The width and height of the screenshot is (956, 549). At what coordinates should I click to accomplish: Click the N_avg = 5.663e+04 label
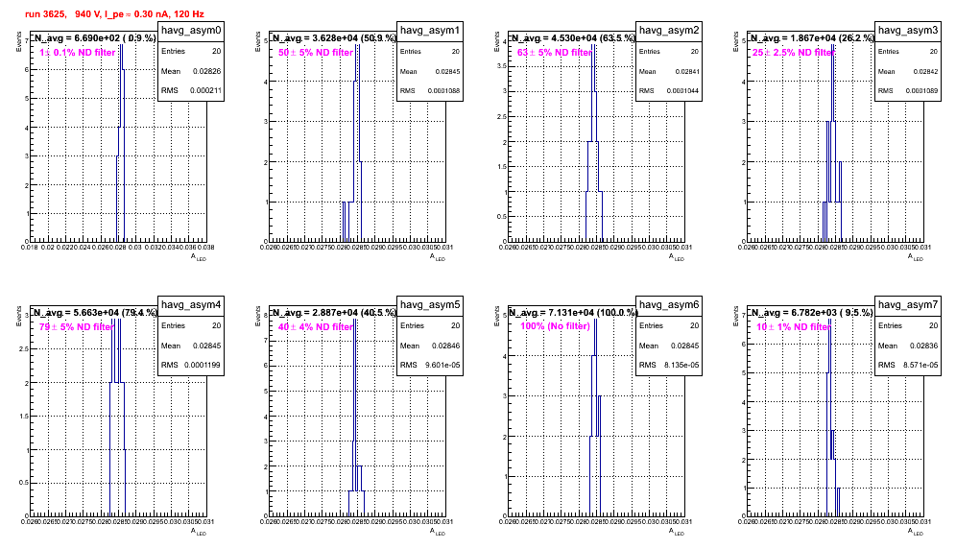pos(95,312)
